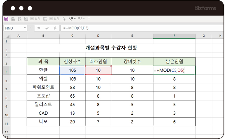Click the Redo arrow icon
Screen dimensions: 226x139
click(x=71, y=19)
